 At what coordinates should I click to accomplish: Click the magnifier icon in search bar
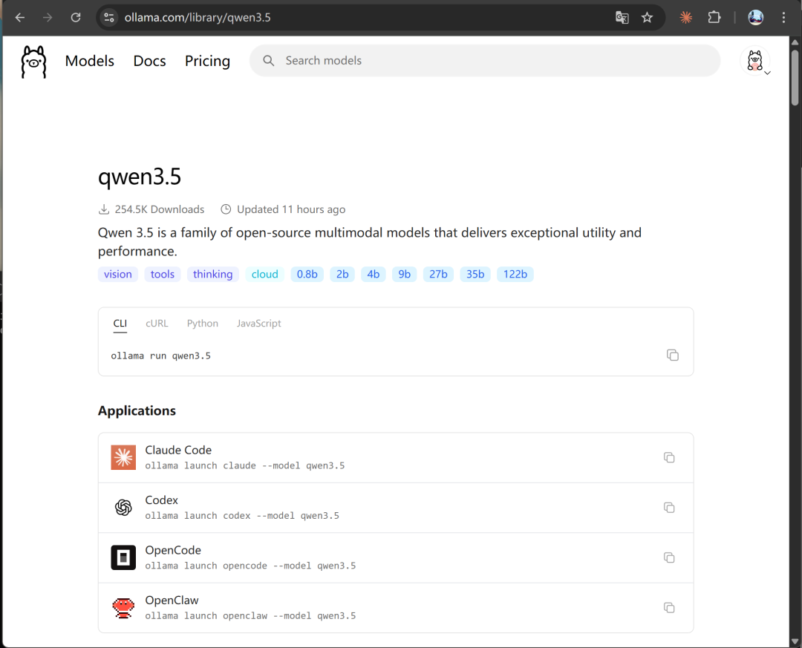click(x=269, y=60)
